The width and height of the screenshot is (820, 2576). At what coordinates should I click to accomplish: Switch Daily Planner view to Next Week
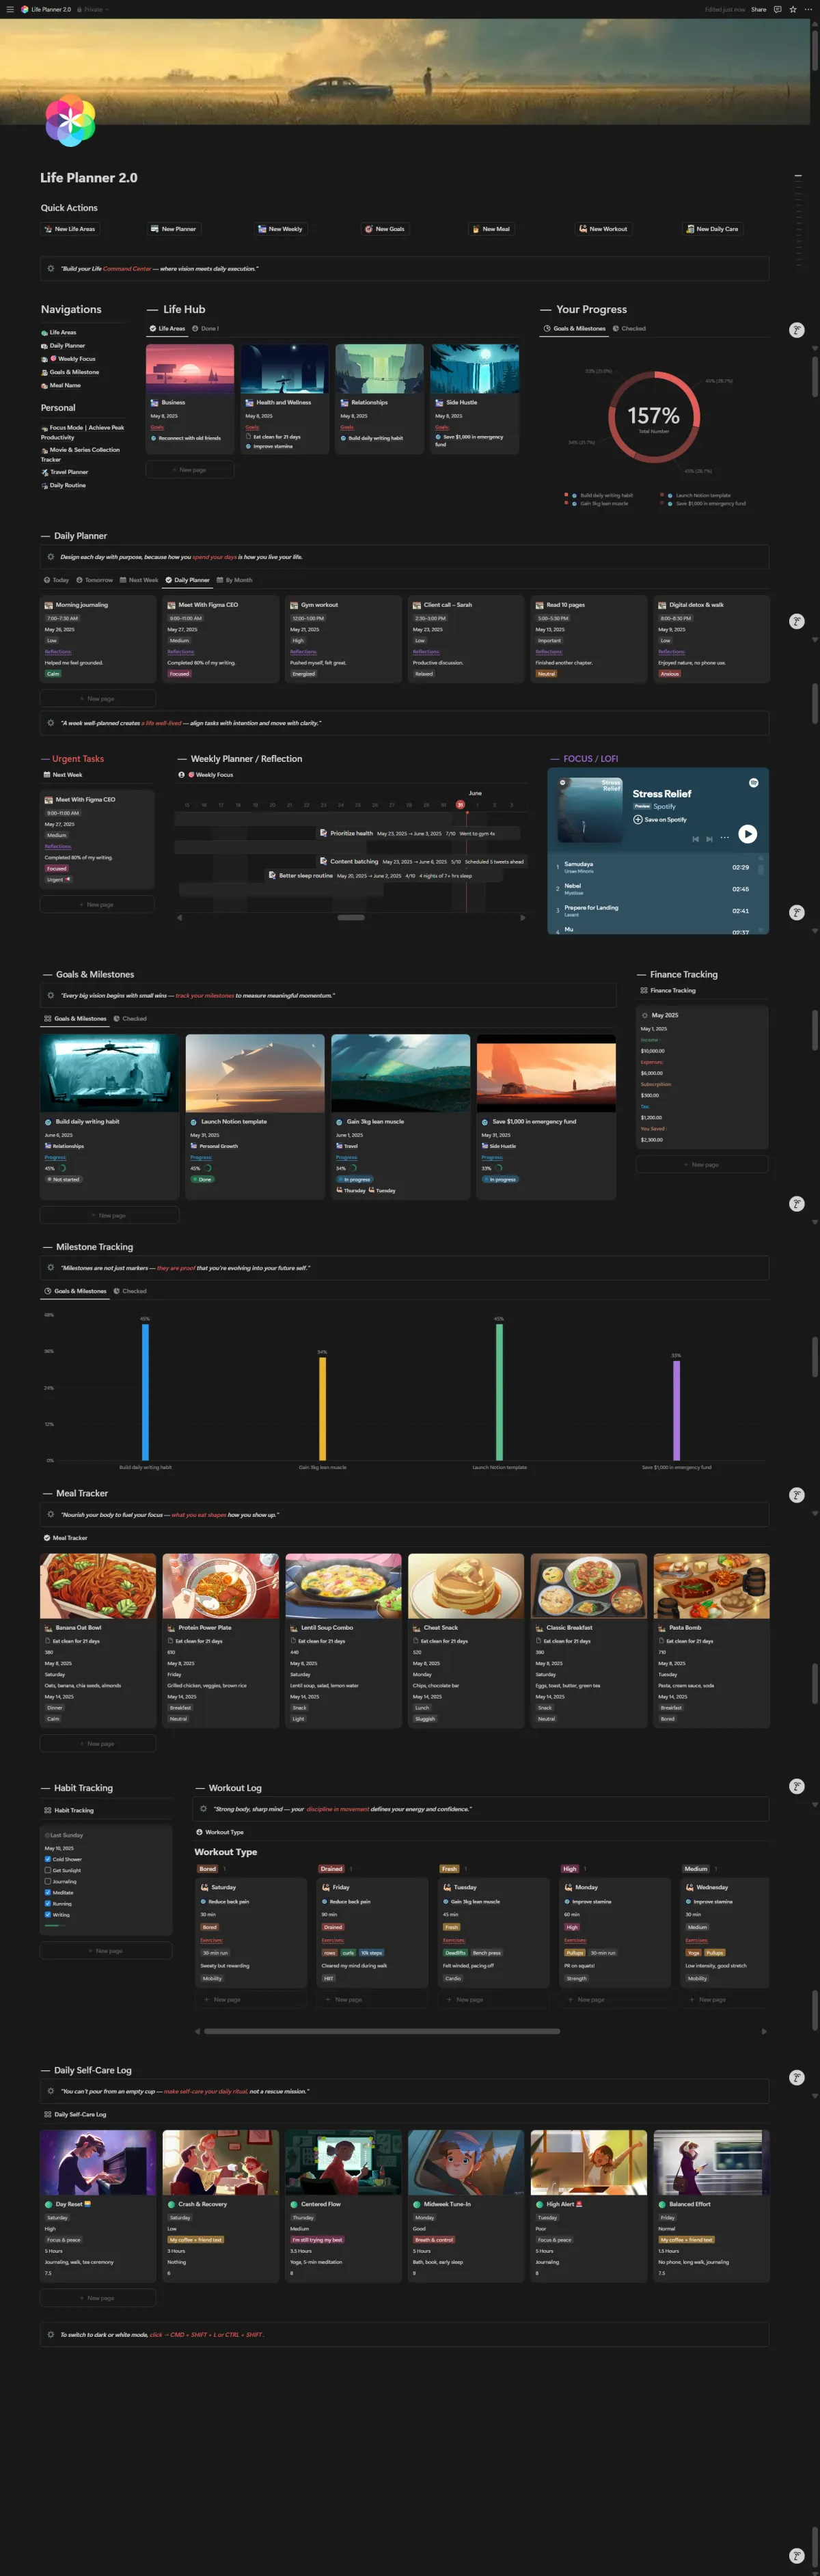coord(139,580)
